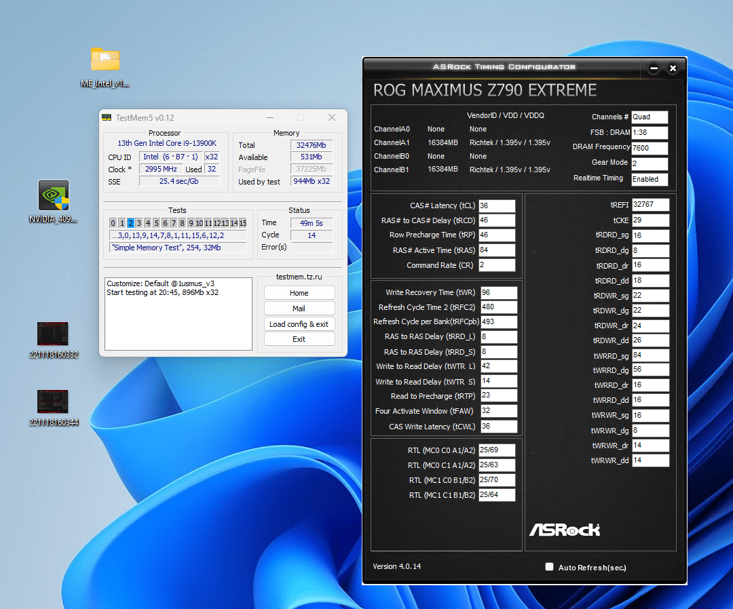The image size is (733, 609).
Task: Click the FSB : DRAM ratio field
Action: coord(650,132)
